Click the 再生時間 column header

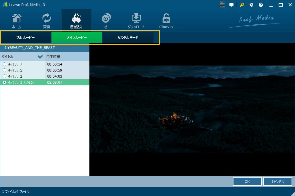pos(53,57)
